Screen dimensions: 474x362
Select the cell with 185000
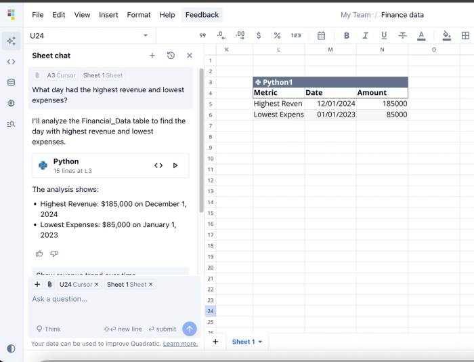click(382, 104)
